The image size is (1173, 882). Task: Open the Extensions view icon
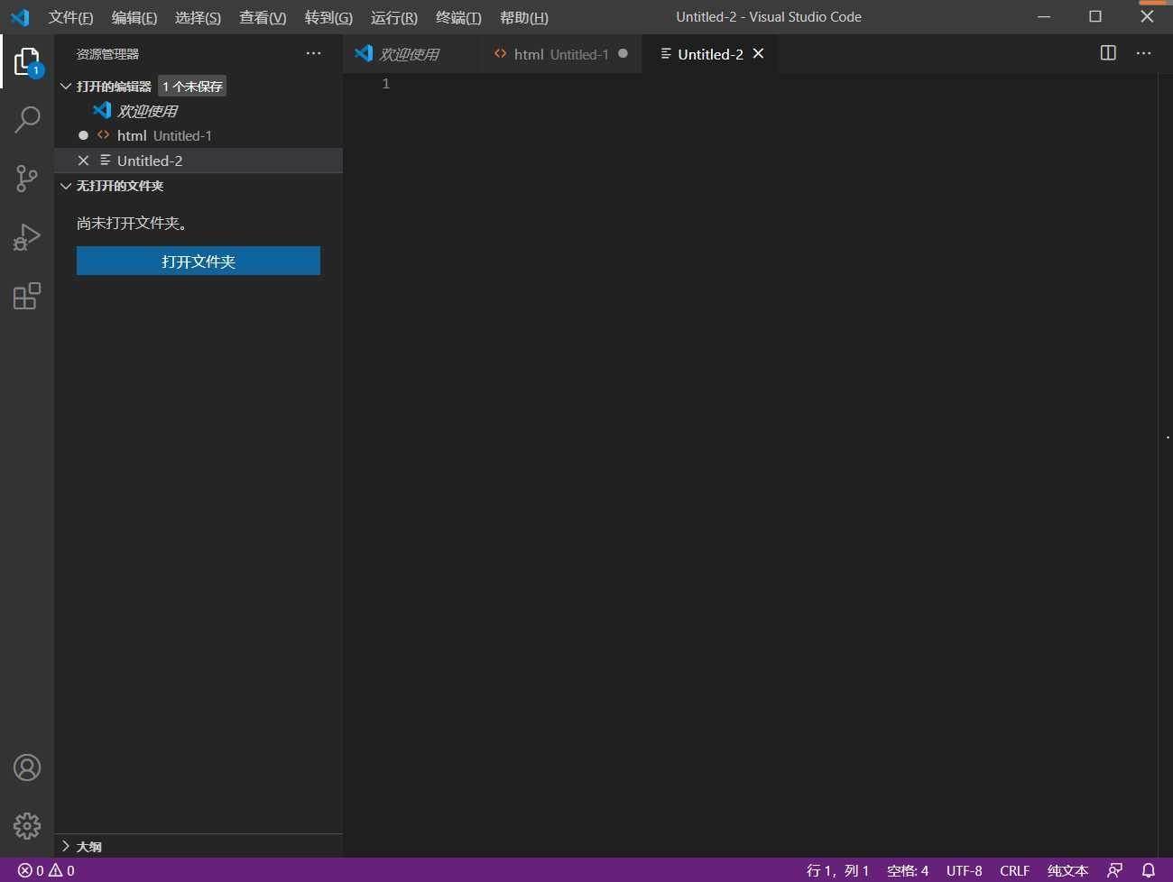click(x=27, y=296)
